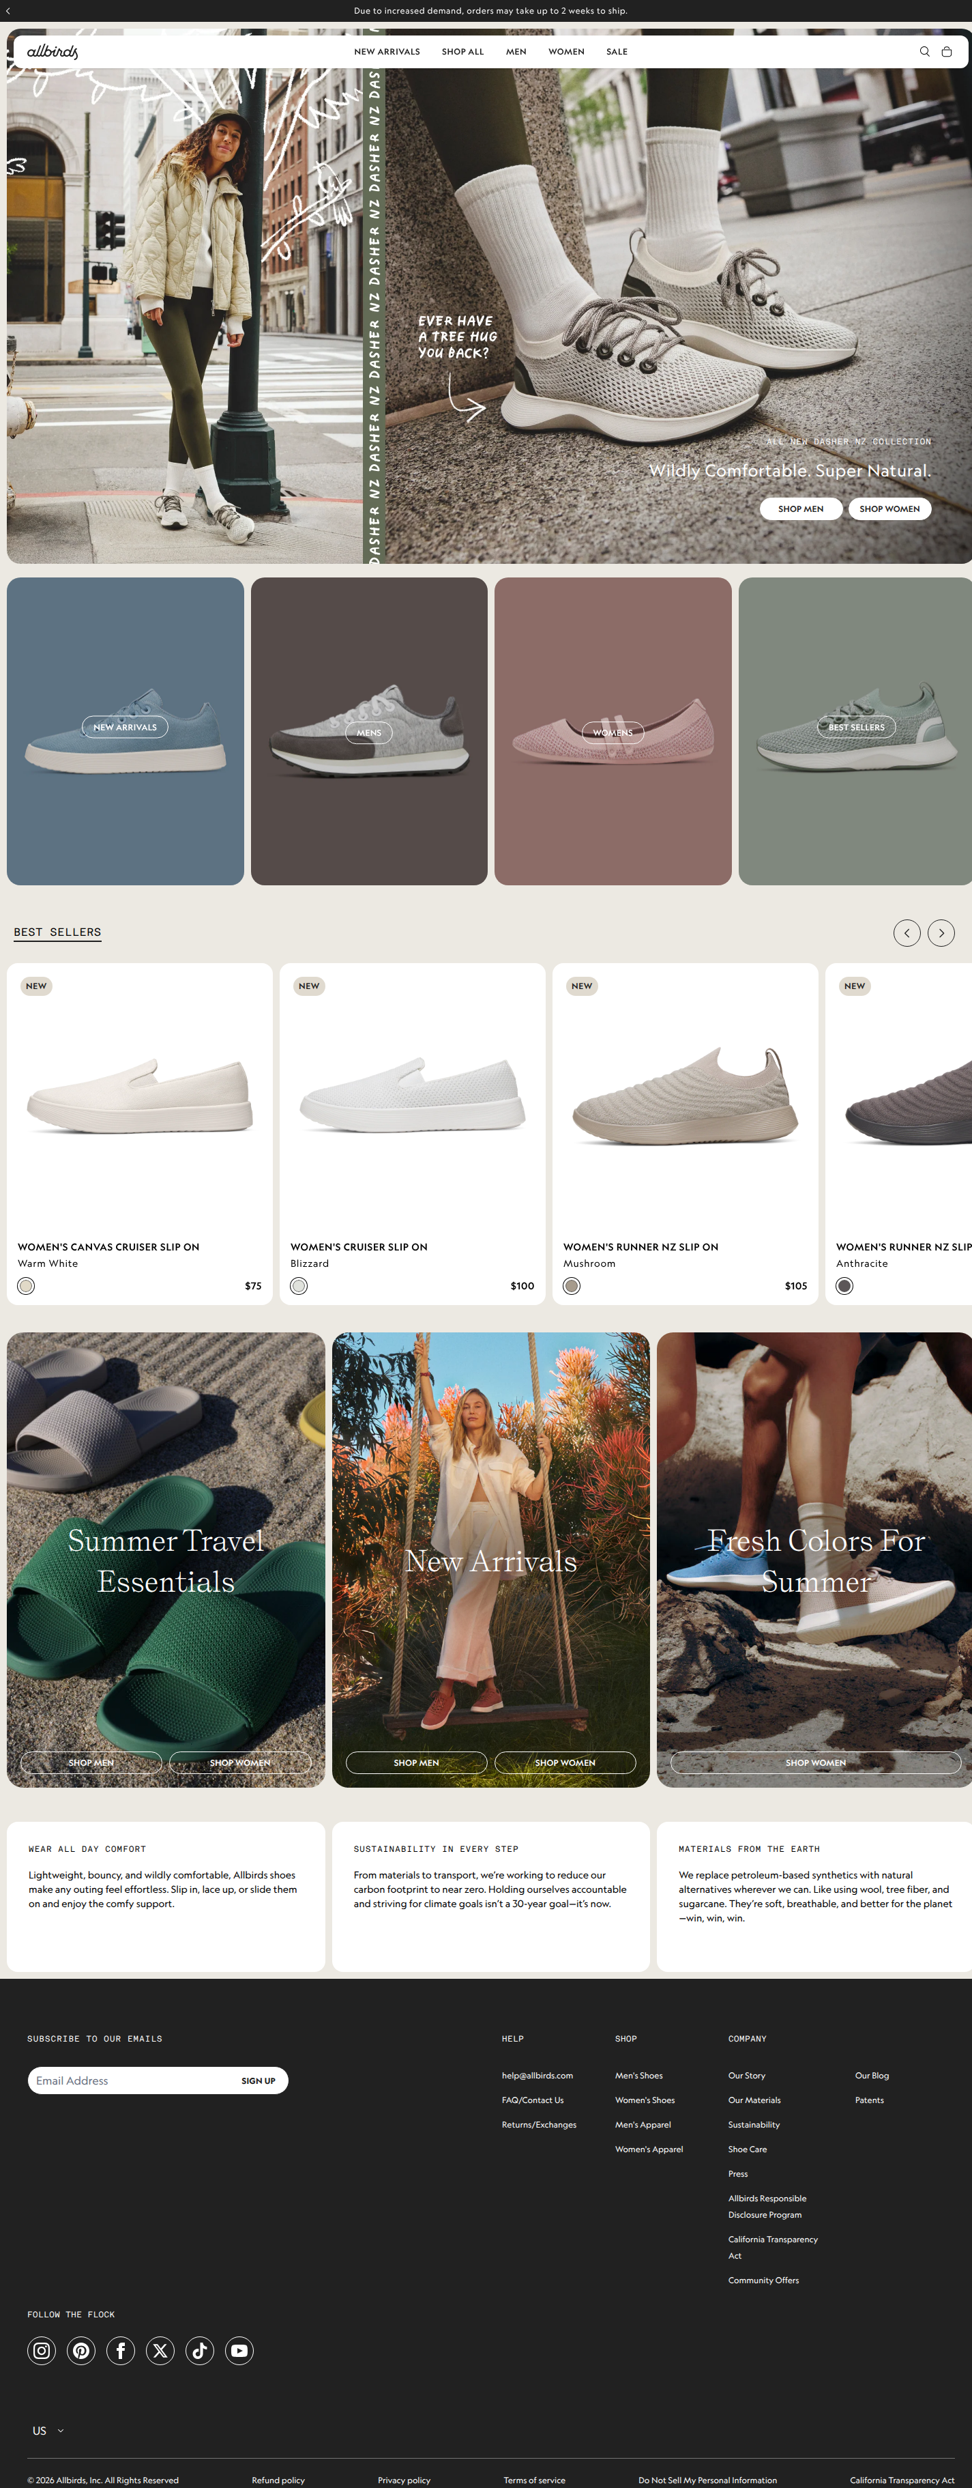Image resolution: width=972 pixels, height=2488 pixels.
Task: Open Shoe Care footer link
Action: click(747, 2149)
